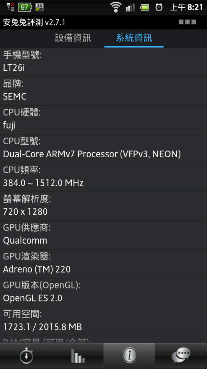
Task: Select the 品牌 SEMC row
Action: pos(103,91)
